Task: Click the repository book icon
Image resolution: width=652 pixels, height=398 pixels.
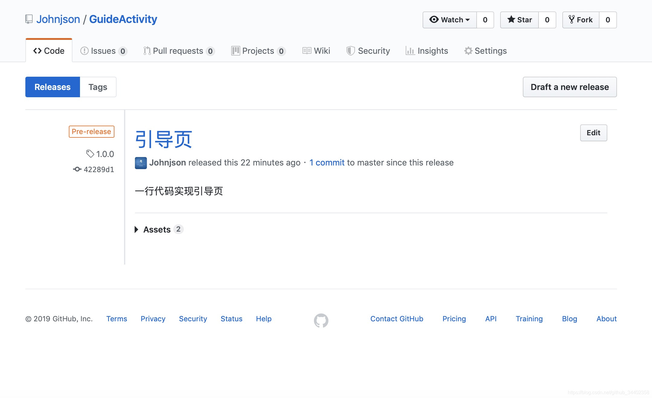Action: click(29, 19)
